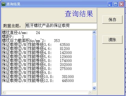The image size is (126, 96).
Task: Click the 性能等级4.8: 142000 row
Action: click(x=37, y=52)
